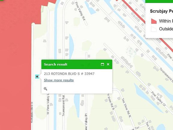The height and width of the screenshot is (130, 173).
Task: Click the zoom-to magnifier icon in popup
Action: click(x=45, y=89)
